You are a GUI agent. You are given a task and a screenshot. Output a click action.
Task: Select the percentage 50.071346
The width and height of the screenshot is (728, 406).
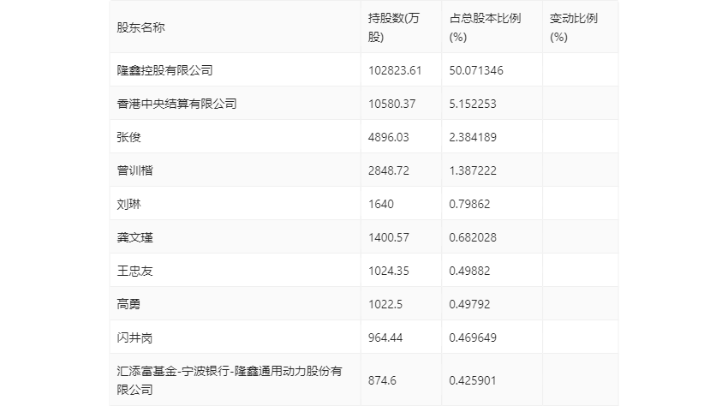[x=476, y=70]
